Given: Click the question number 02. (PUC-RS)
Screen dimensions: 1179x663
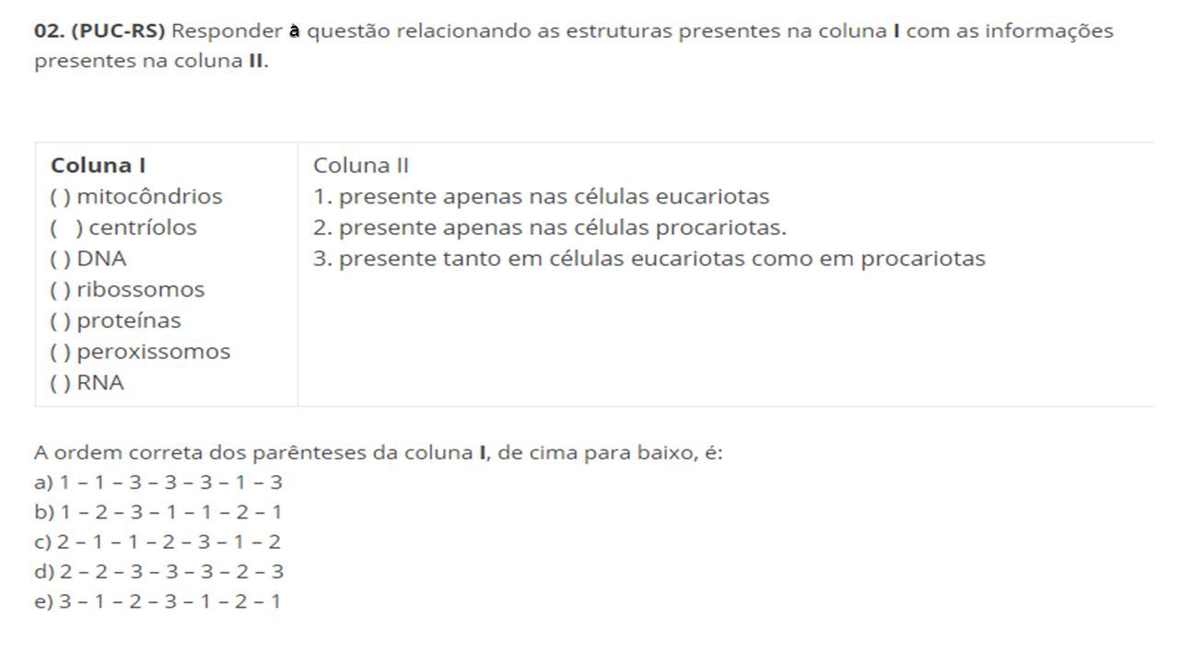Looking at the screenshot, I should point(99,31).
